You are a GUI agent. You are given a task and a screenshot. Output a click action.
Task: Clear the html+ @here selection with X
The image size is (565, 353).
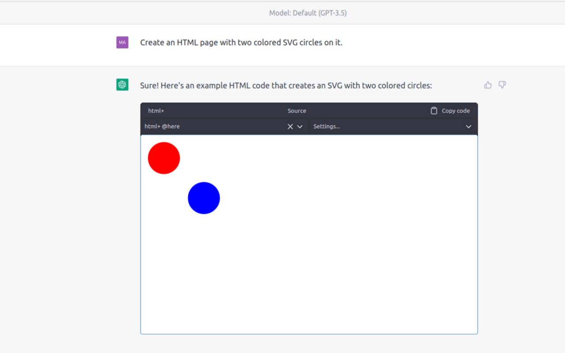[290, 127]
